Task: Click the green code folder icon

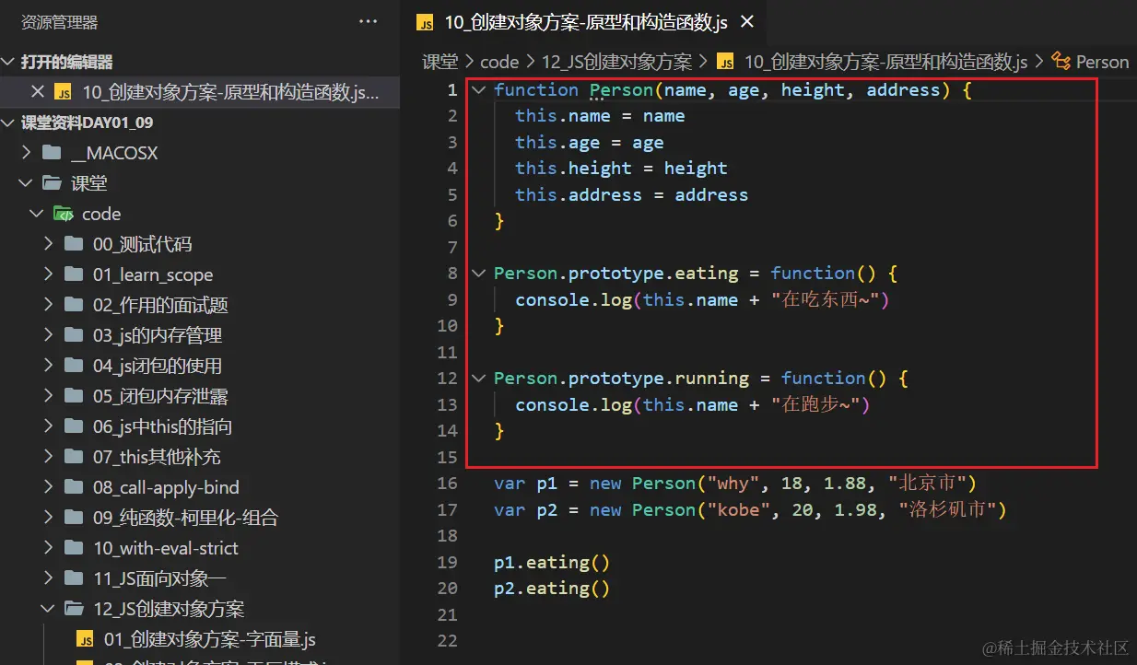Action: click(x=64, y=214)
